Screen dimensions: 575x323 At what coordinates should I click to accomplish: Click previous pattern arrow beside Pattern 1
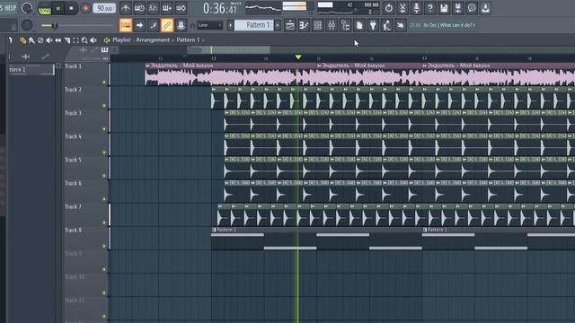point(230,25)
